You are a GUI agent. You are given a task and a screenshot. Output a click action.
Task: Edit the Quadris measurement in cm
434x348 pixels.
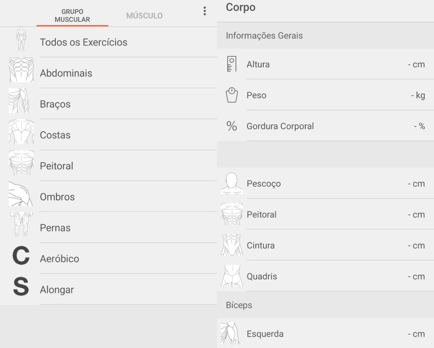tap(415, 277)
